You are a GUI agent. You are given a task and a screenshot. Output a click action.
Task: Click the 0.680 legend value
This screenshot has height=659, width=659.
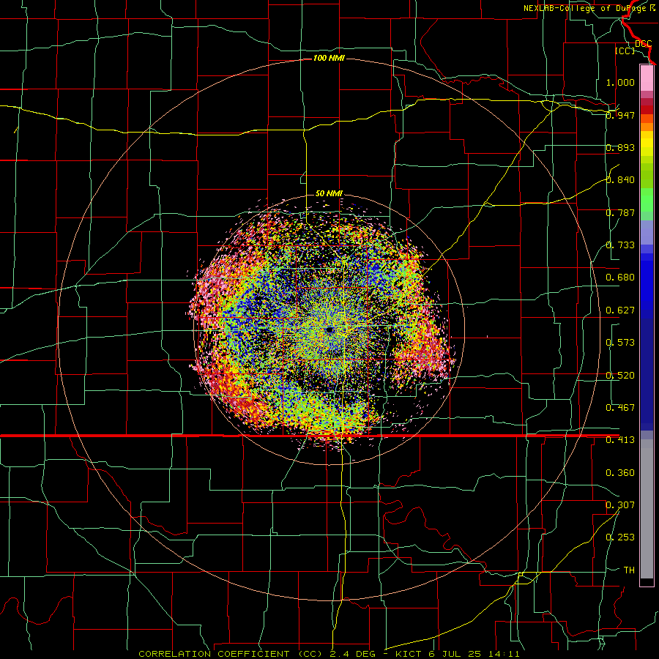[x=620, y=278]
